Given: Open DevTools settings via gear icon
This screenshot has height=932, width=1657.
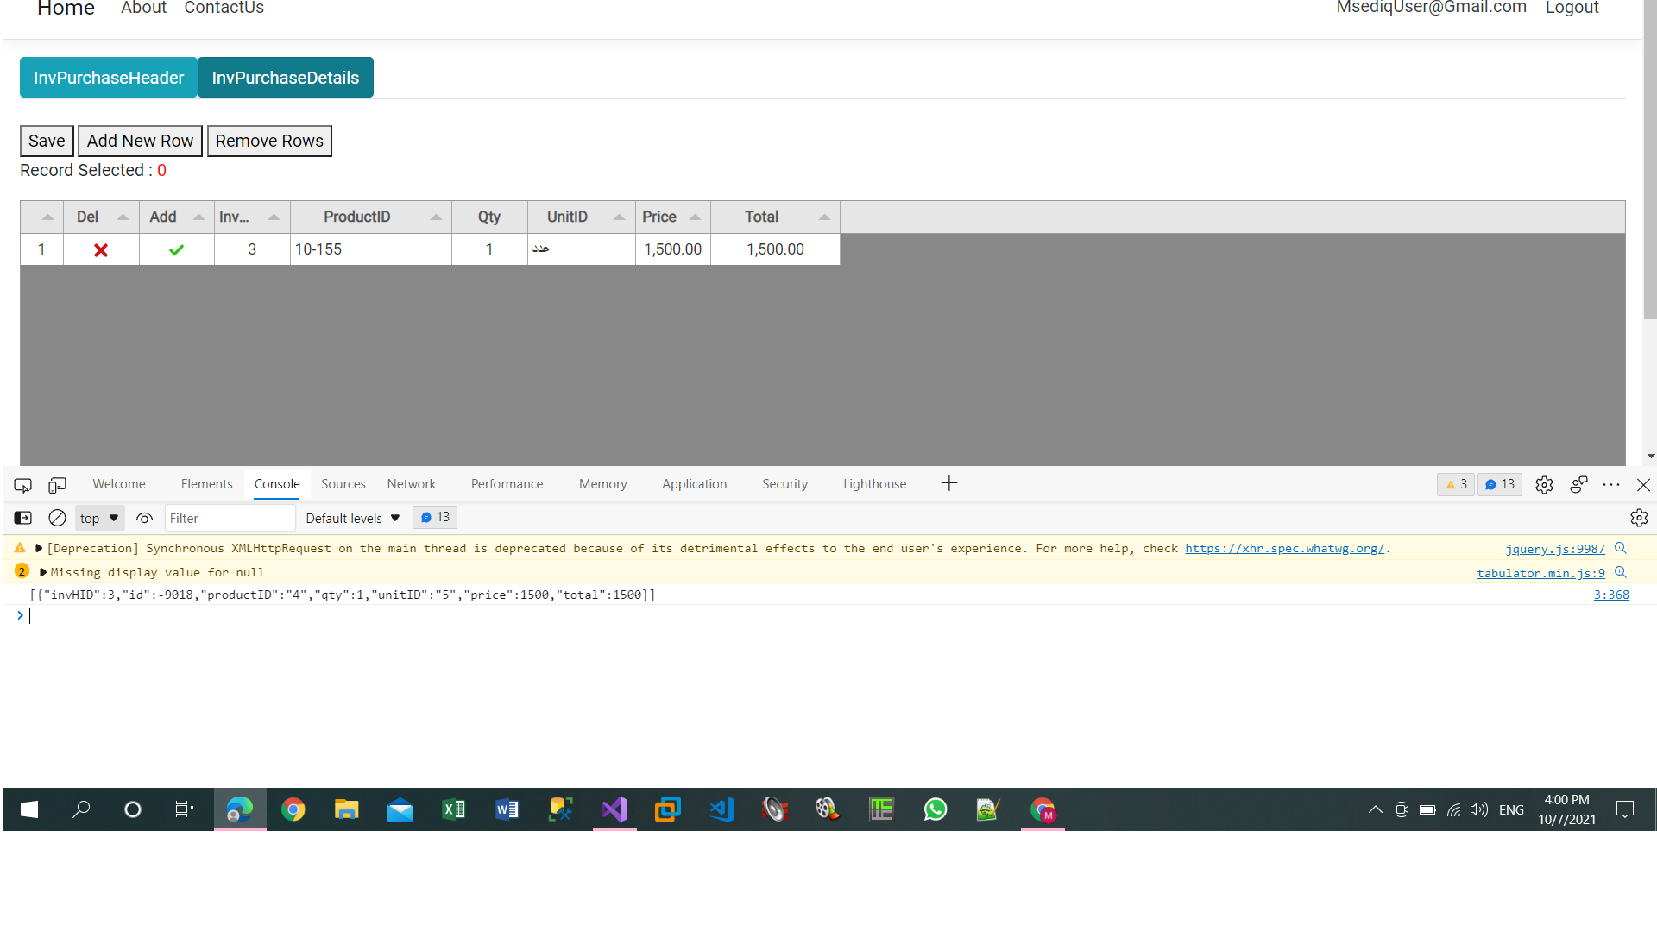Looking at the screenshot, I should click(1544, 484).
